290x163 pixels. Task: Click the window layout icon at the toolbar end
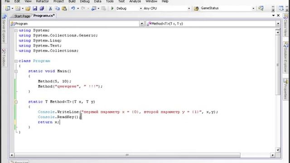pyautogui.click(x=281, y=8)
